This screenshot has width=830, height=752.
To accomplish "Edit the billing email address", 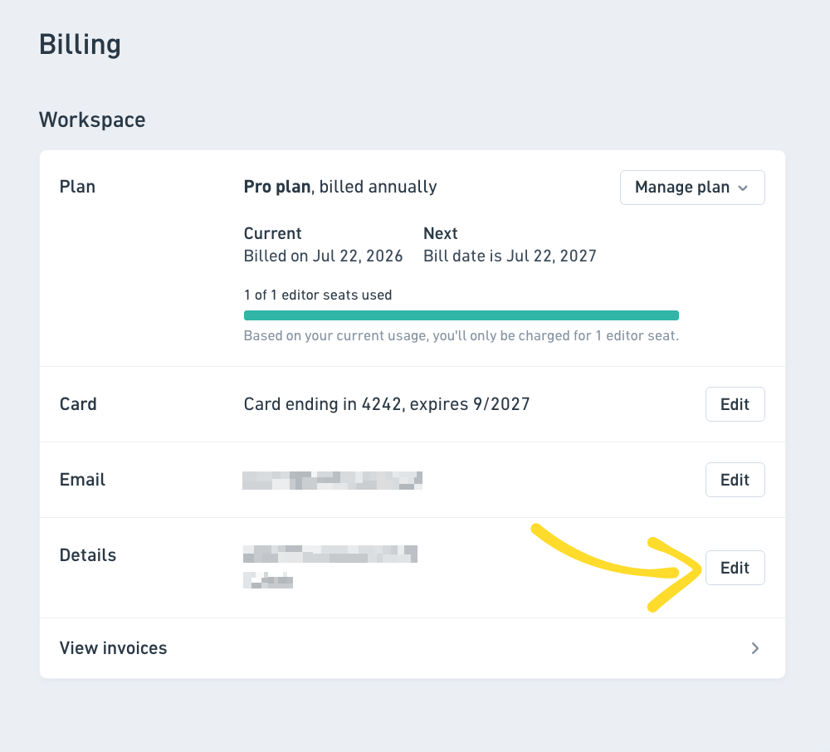I will tap(735, 480).
